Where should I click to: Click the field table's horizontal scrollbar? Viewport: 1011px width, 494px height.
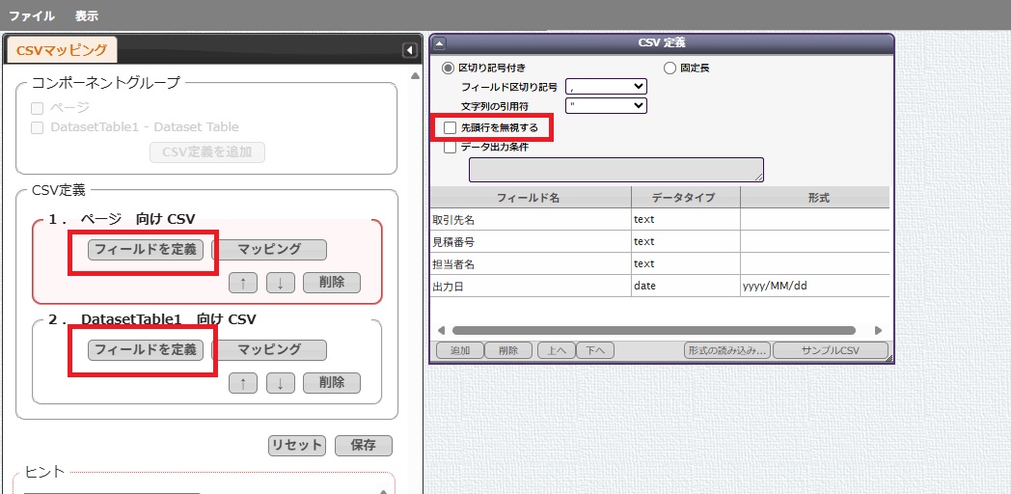pos(653,331)
